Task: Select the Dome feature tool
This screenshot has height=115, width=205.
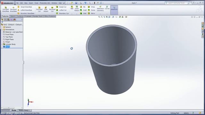Action: [91, 10]
